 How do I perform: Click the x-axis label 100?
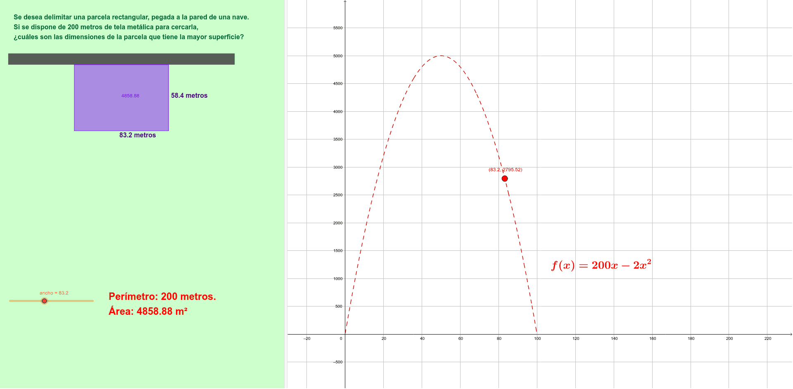pyautogui.click(x=537, y=339)
